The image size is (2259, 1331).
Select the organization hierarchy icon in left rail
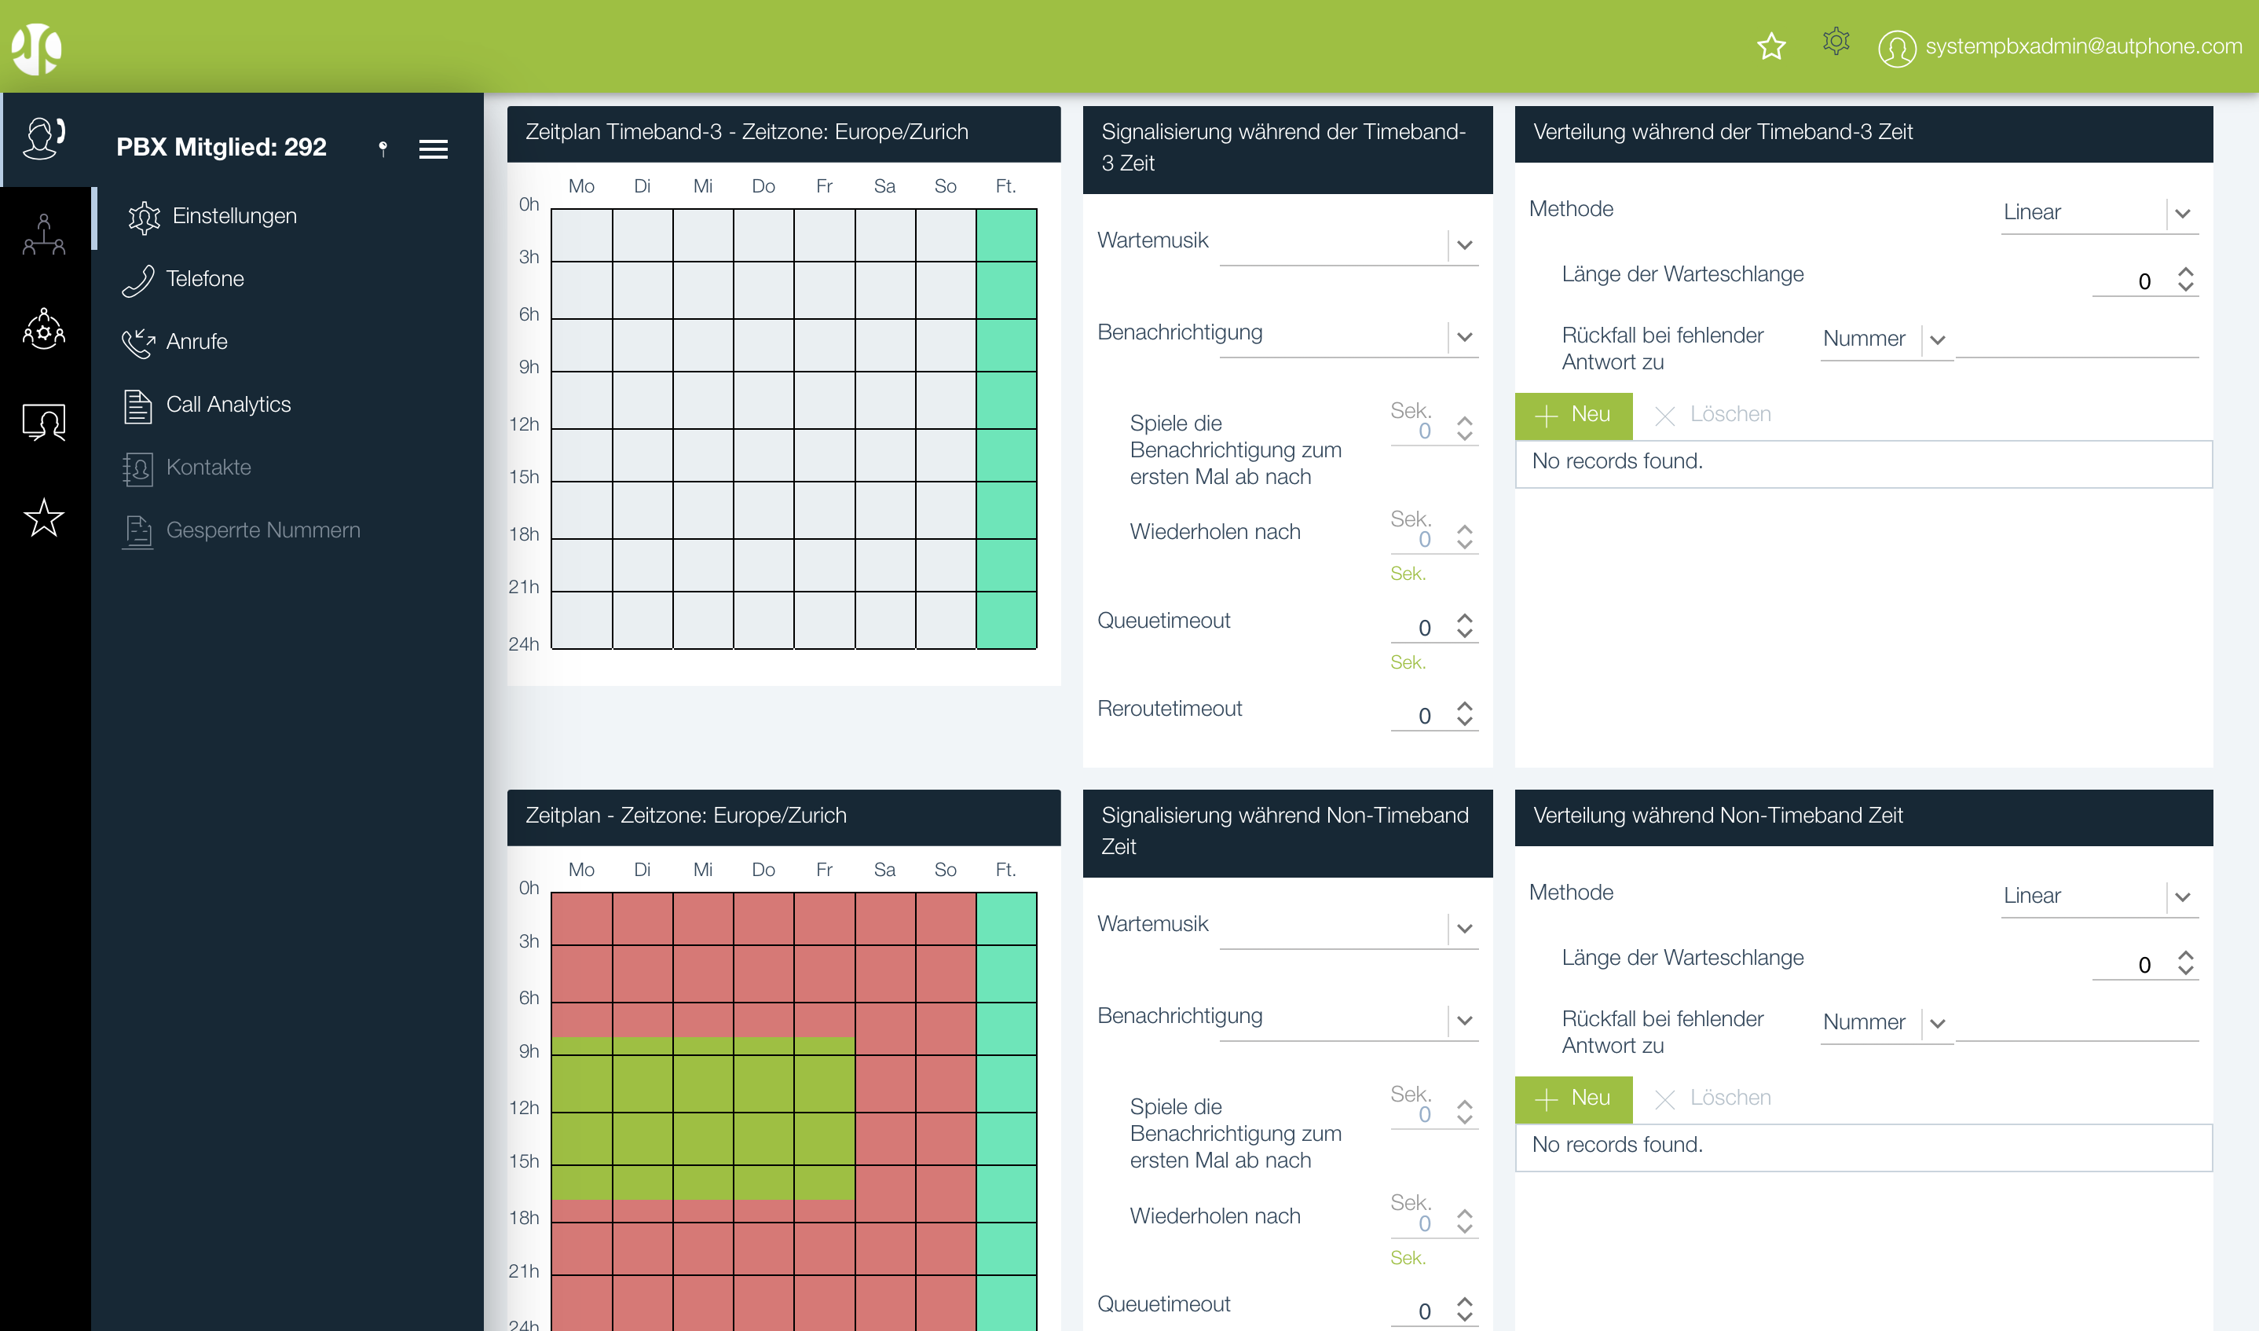44,235
